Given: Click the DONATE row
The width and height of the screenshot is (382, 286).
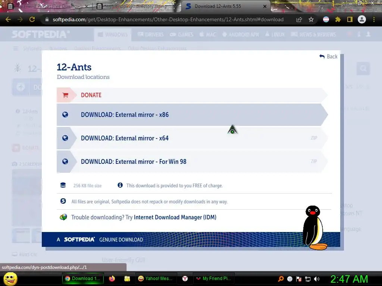Looking at the screenshot, I should (x=192, y=95).
